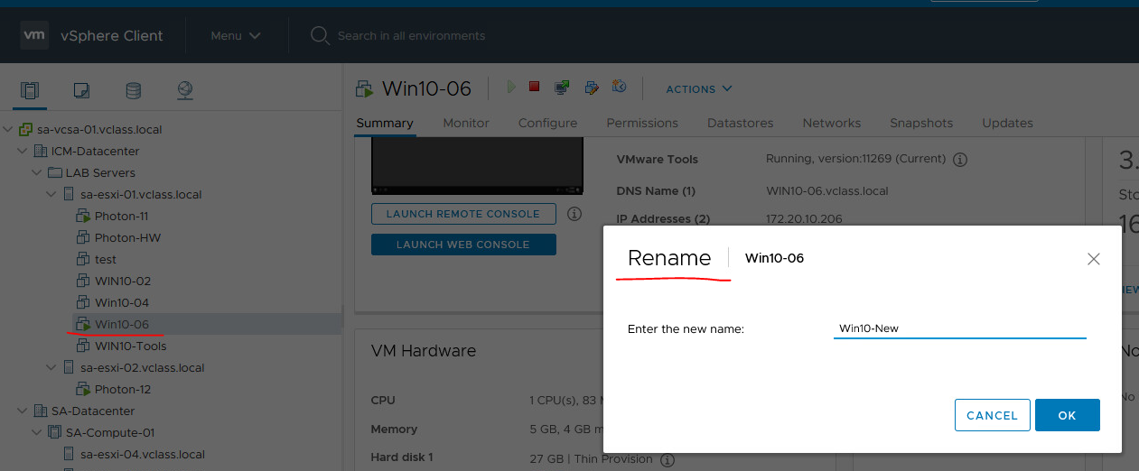Screen dimensions: 1139x471
Task: Open the Configure tab
Action: (547, 123)
